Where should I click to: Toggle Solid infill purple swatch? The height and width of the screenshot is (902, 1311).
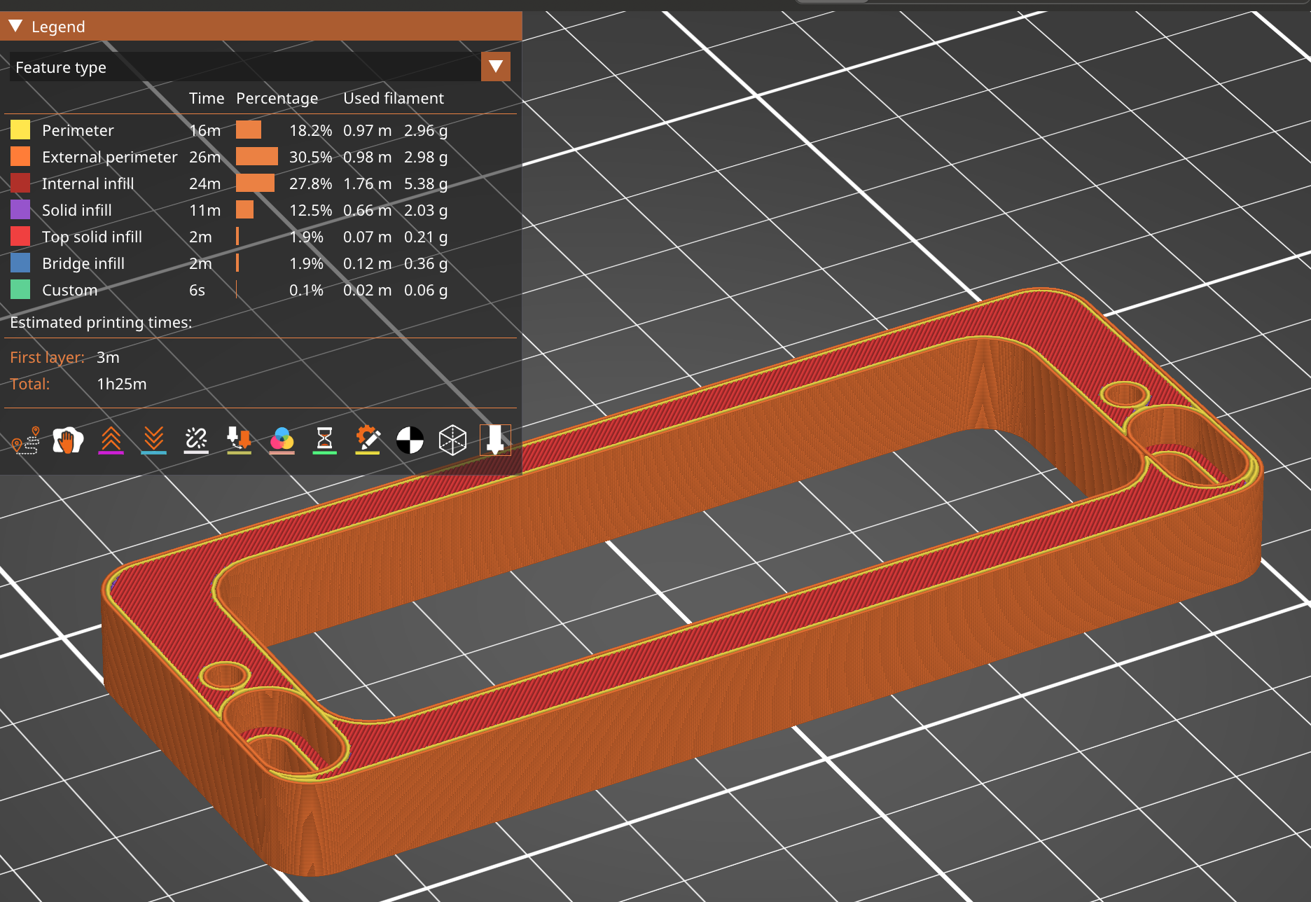point(20,209)
